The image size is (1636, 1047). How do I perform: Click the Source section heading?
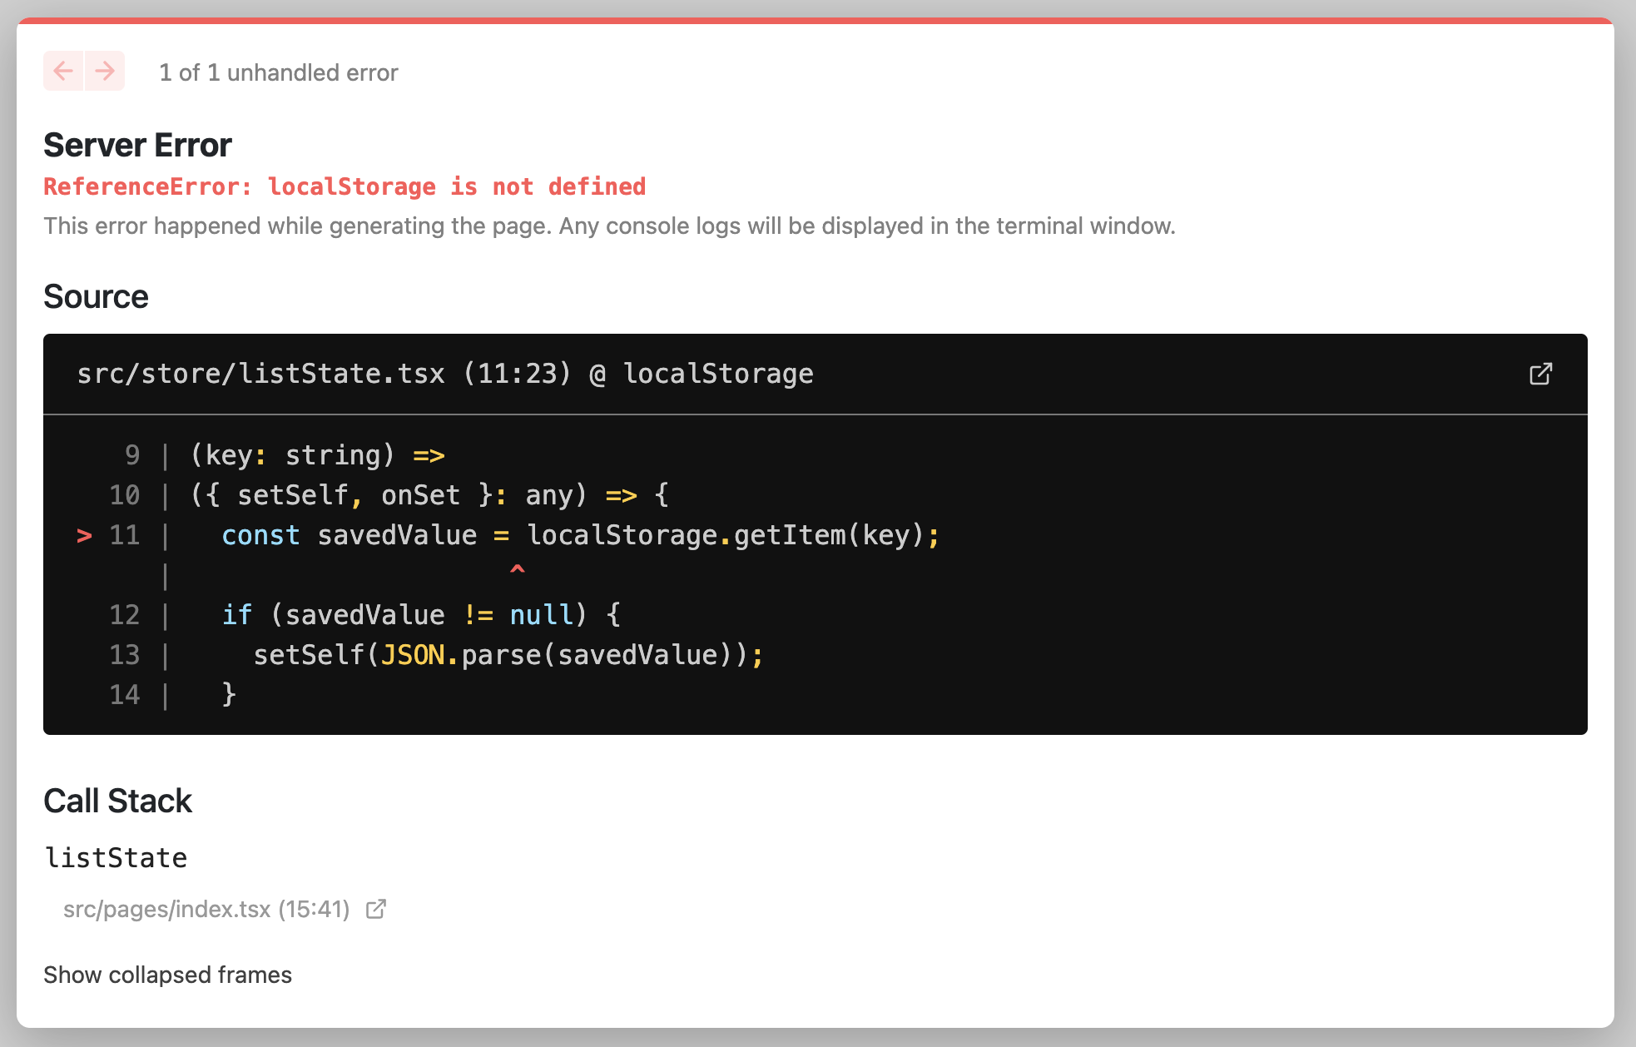coord(96,296)
